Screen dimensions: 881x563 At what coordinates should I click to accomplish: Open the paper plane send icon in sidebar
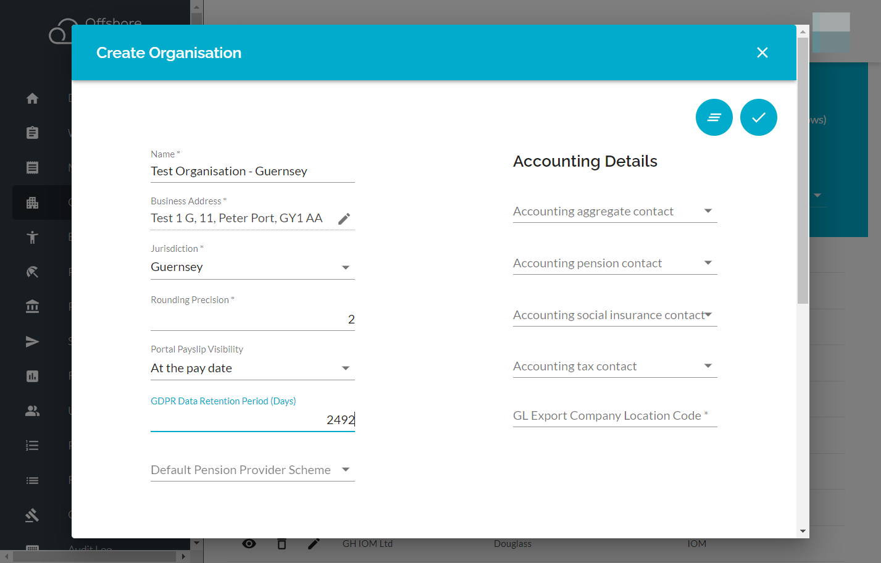pyautogui.click(x=33, y=341)
